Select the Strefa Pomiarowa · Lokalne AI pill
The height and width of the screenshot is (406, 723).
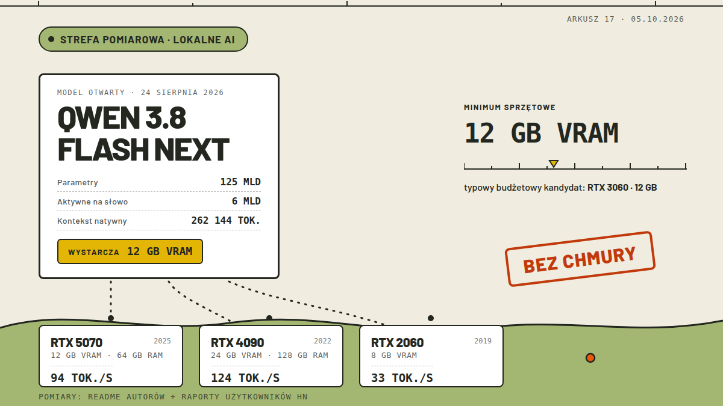tap(143, 39)
